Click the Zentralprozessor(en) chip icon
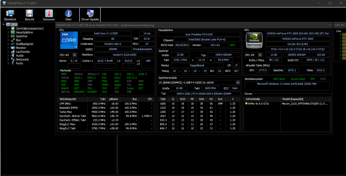346x176 pixels. click(13, 28)
